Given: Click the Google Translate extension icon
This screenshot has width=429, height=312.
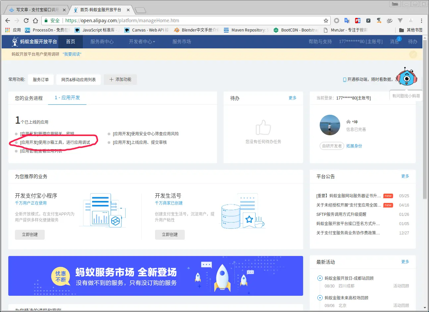Looking at the screenshot, I should click(347, 21).
